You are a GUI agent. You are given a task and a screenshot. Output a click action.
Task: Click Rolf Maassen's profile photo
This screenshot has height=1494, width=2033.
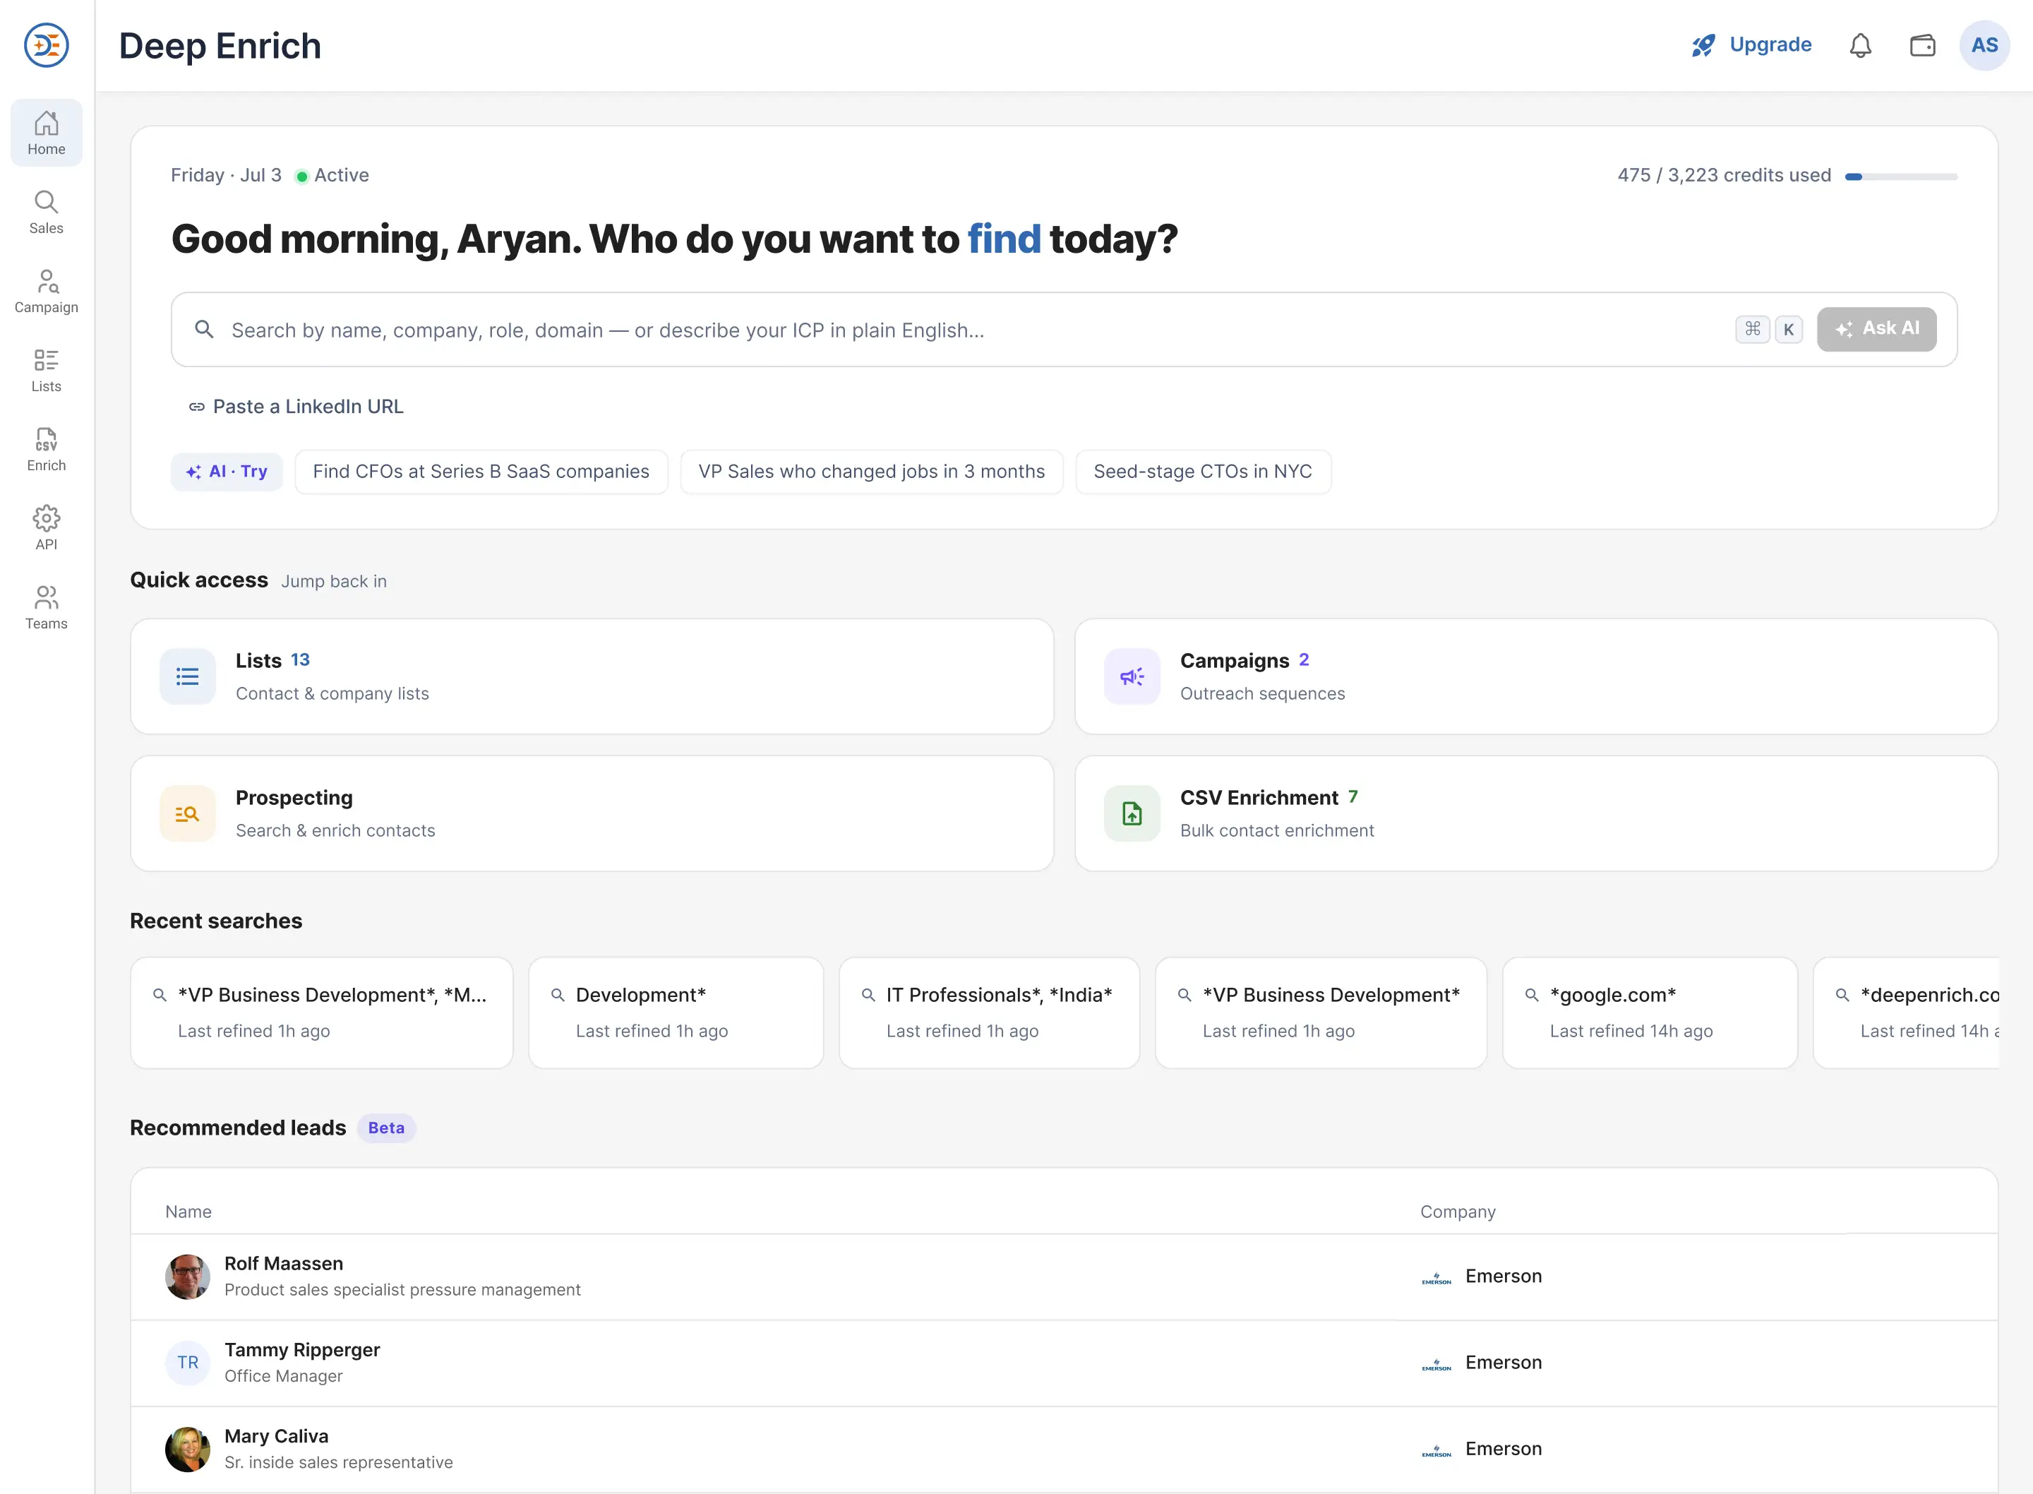pyautogui.click(x=187, y=1276)
